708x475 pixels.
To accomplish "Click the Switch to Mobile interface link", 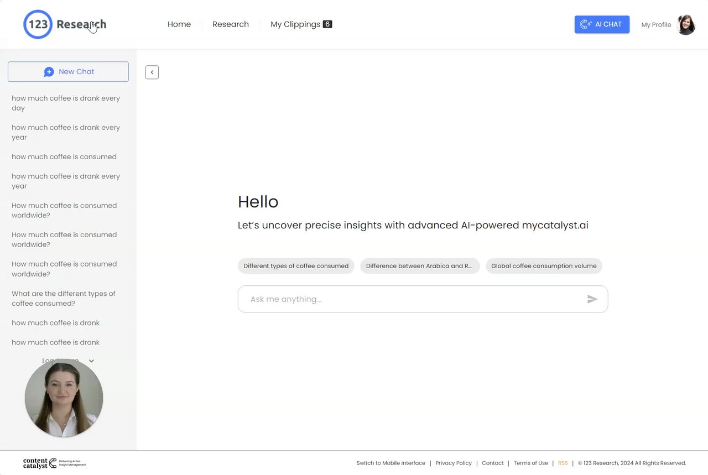I will point(391,463).
